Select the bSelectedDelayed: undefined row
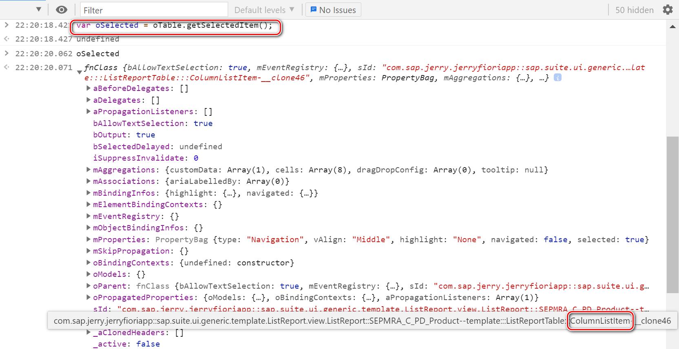679x349 pixels. coord(157,146)
